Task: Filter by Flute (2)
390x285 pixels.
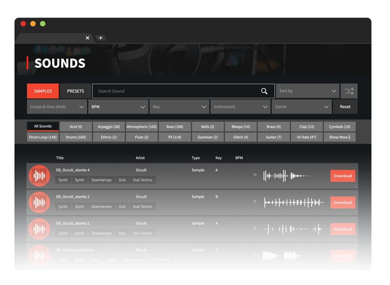Action: tap(142, 137)
